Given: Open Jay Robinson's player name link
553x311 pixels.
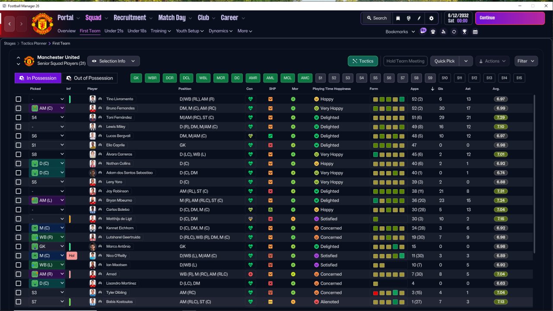Looking at the screenshot, I should pyautogui.click(x=117, y=191).
